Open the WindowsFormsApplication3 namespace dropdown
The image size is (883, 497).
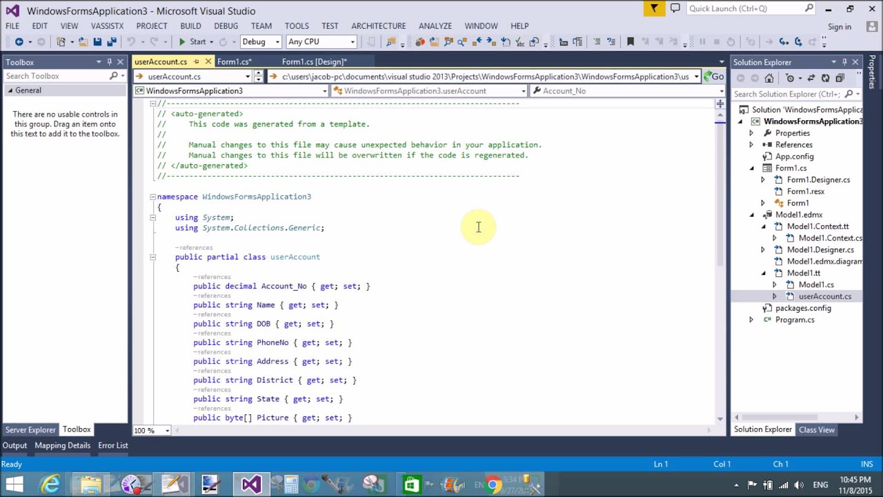(x=324, y=91)
